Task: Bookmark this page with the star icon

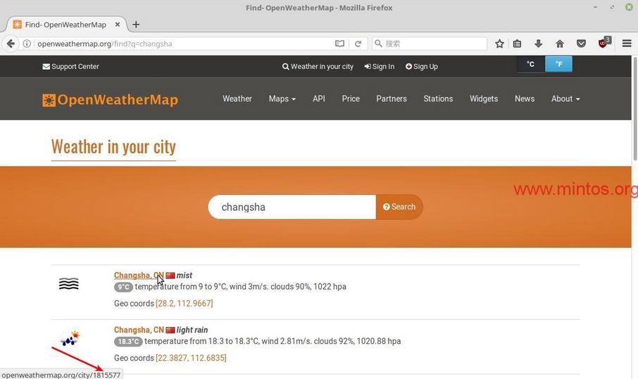Action: tap(500, 44)
